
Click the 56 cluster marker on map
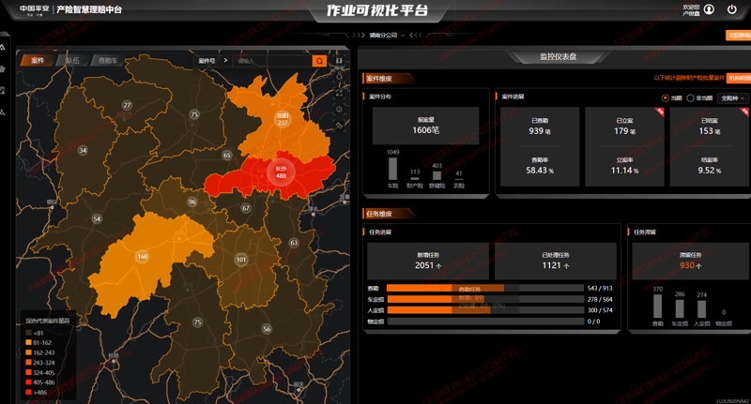(x=267, y=328)
